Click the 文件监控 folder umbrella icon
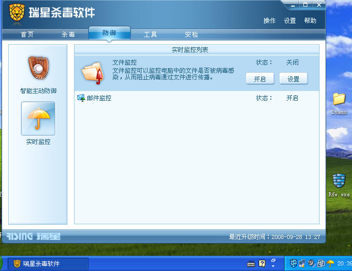The height and width of the screenshot is (271, 352). [93, 73]
